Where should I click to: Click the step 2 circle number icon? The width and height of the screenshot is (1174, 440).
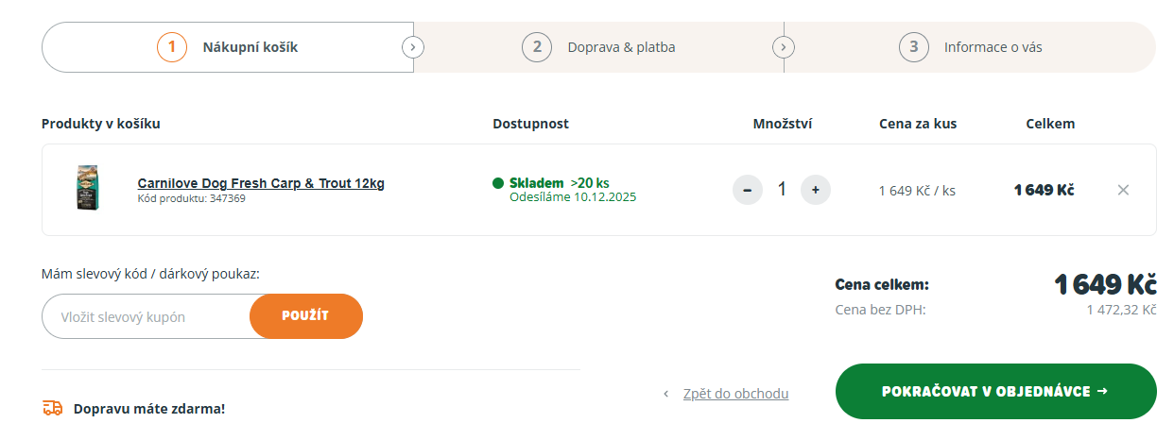[x=536, y=46]
